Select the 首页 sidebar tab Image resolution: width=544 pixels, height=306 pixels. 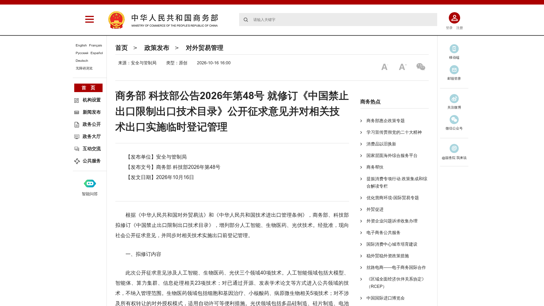[88, 88]
